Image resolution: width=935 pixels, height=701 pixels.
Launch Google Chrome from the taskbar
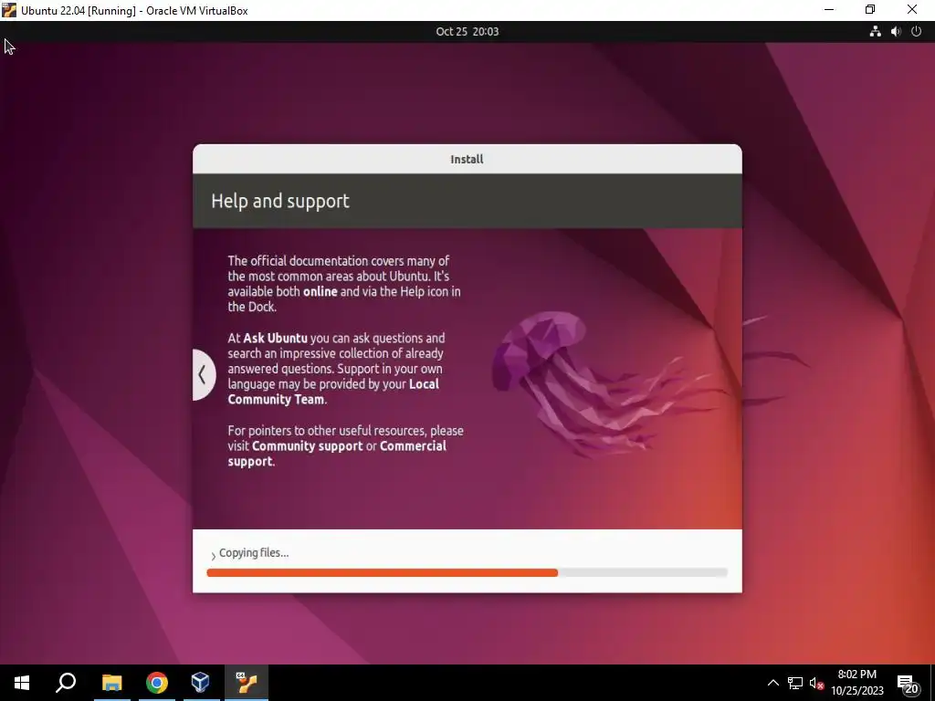pyautogui.click(x=157, y=683)
